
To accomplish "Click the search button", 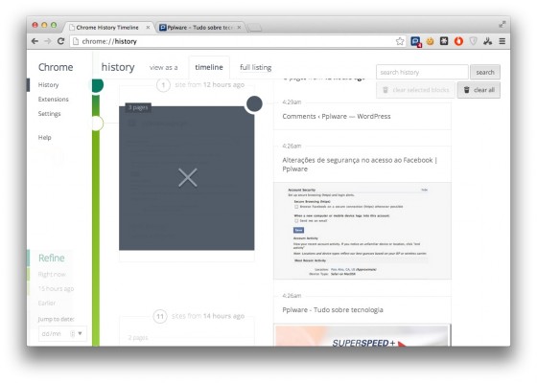I will pyautogui.click(x=485, y=72).
